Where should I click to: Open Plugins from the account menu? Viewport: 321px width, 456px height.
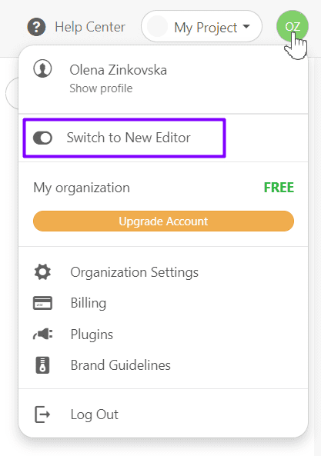(92, 335)
